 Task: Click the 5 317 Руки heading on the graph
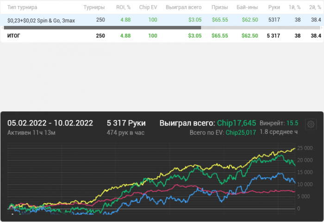(126, 123)
